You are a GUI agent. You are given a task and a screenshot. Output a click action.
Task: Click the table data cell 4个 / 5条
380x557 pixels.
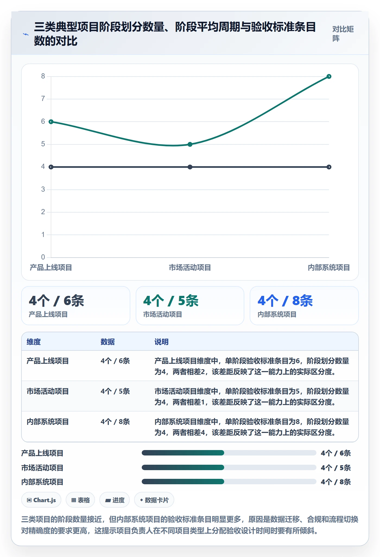[x=115, y=391]
